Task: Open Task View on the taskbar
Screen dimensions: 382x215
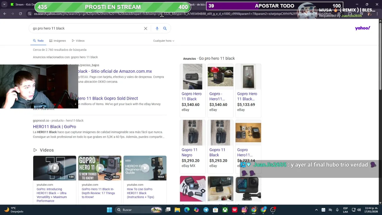Action: (168, 210)
